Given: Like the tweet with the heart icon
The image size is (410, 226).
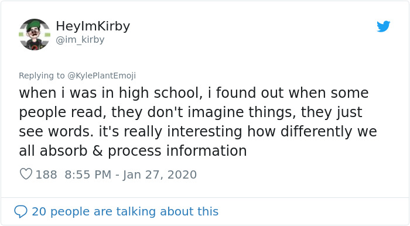Looking at the screenshot, I should [x=26, y=174].
